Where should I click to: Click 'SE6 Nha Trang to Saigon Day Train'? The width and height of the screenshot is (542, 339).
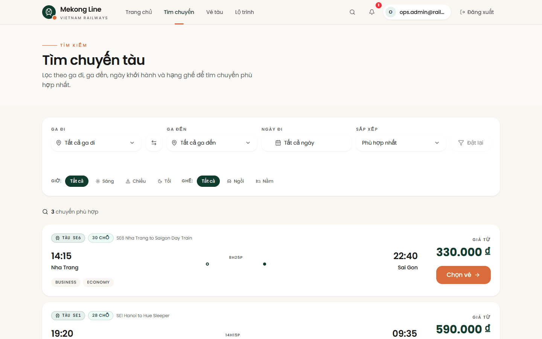click(x=154, y=238)
